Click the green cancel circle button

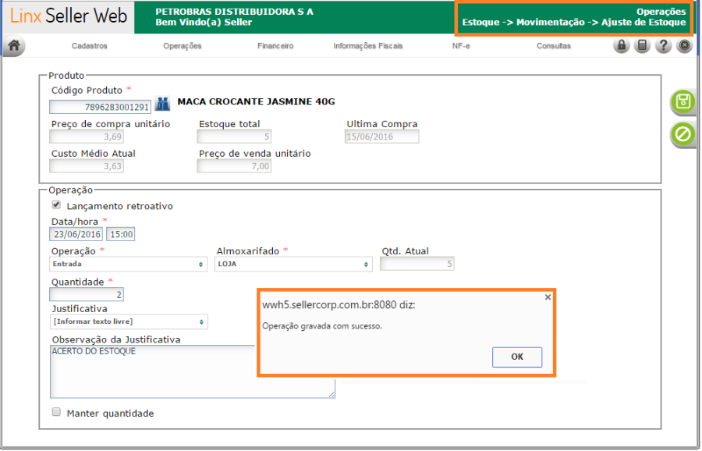[x=682, y=134]
